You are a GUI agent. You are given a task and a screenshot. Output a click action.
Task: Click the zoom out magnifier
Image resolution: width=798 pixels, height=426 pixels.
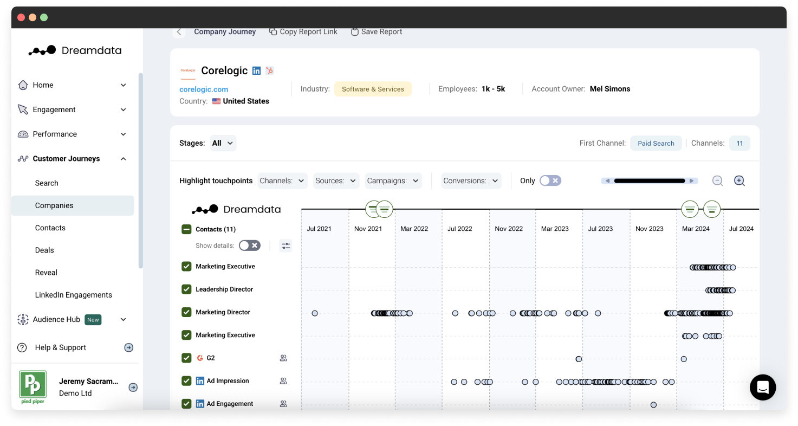coord(718,181)
